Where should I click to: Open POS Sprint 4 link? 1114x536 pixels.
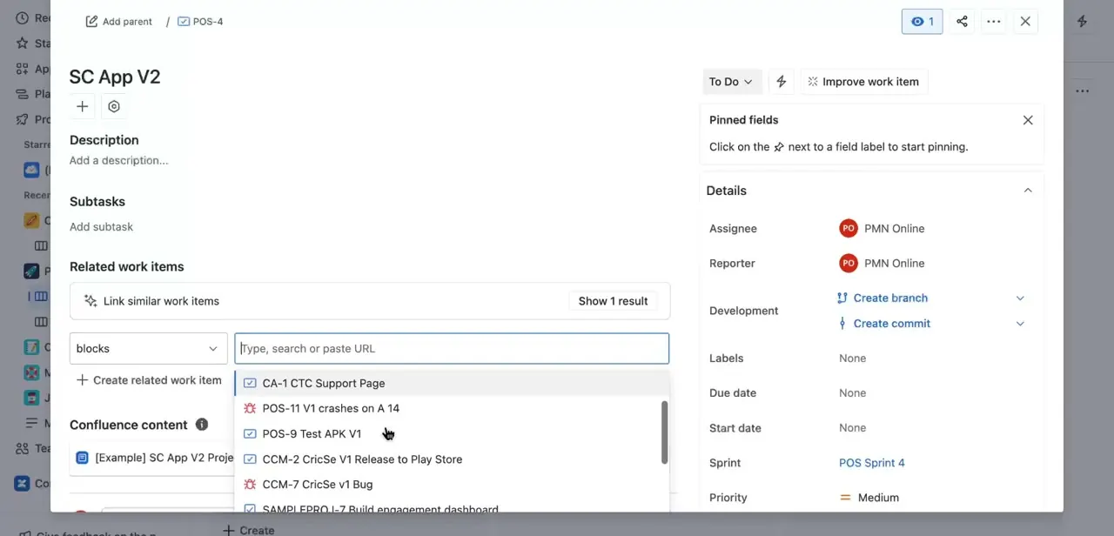871,463
